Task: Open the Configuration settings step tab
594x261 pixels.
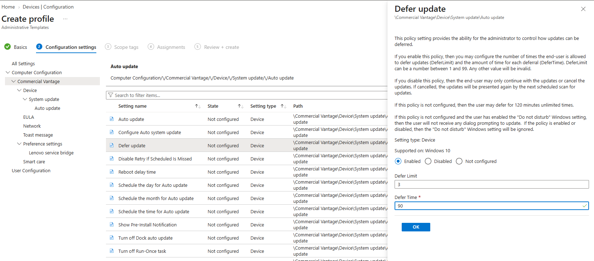Action: 66,47
